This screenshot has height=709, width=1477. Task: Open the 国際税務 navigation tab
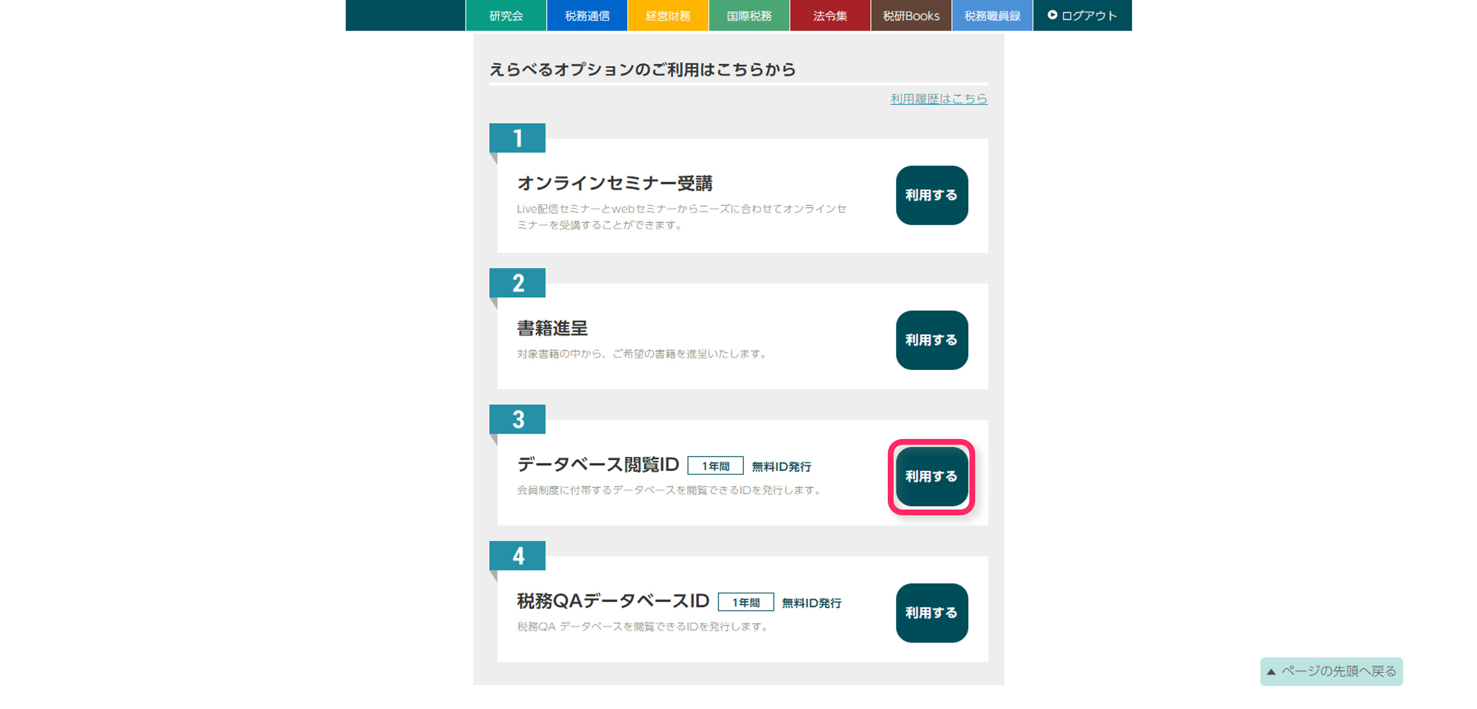coord(749,15)
